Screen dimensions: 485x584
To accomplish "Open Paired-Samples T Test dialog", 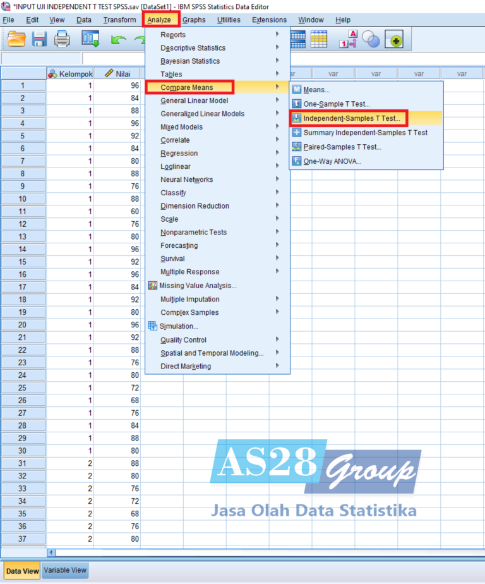I will pos(342,147).
